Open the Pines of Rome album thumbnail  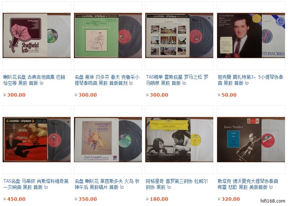click(x=179, y=35)
